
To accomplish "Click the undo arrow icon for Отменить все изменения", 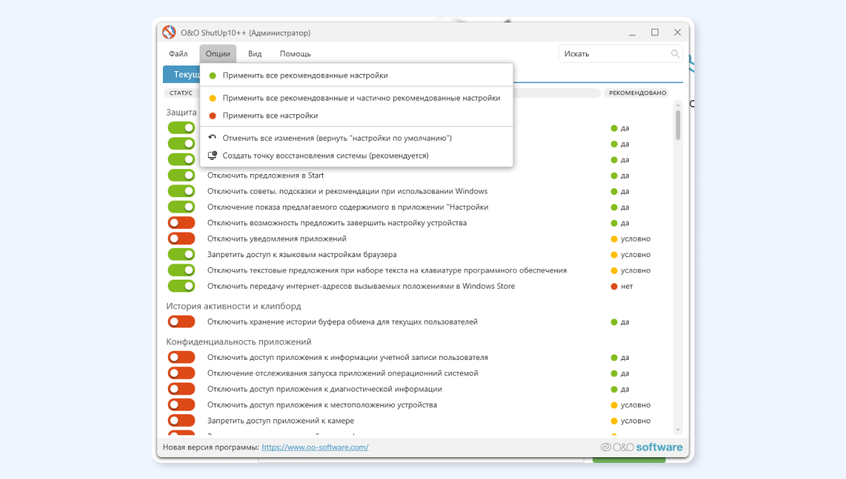I will (x=212, y=138).
